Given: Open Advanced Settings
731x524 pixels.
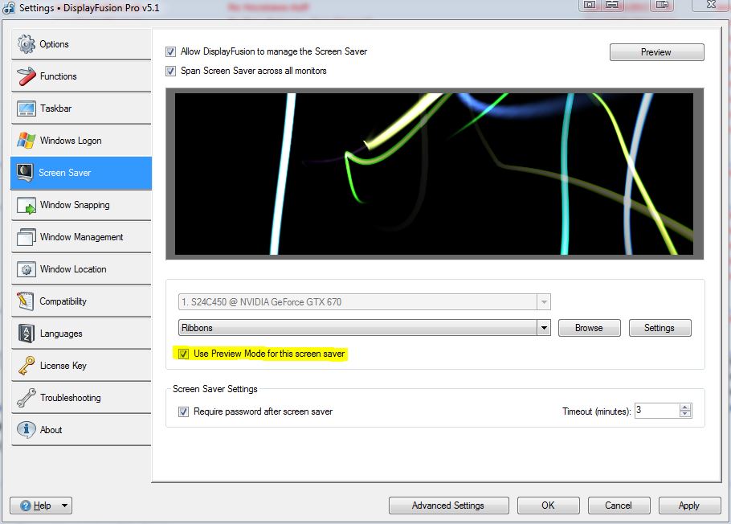Looking at the screenshot, I should pos(448,506).
